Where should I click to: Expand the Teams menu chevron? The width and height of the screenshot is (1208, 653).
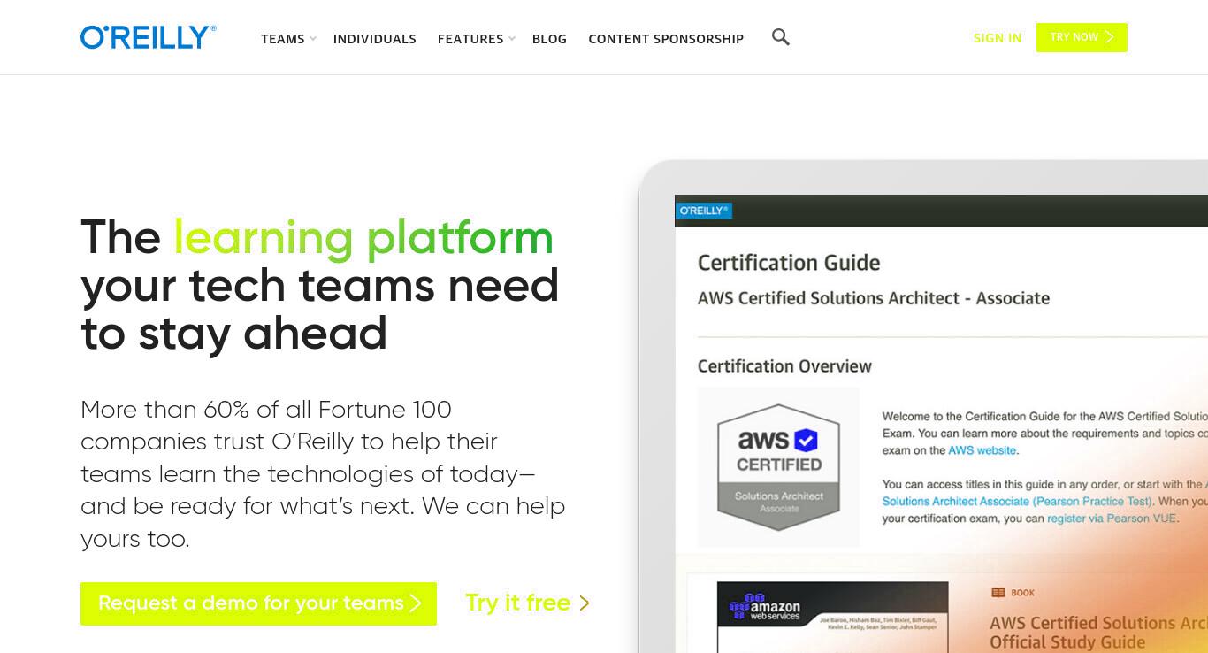pyautogui.click(x=313, y=39)
